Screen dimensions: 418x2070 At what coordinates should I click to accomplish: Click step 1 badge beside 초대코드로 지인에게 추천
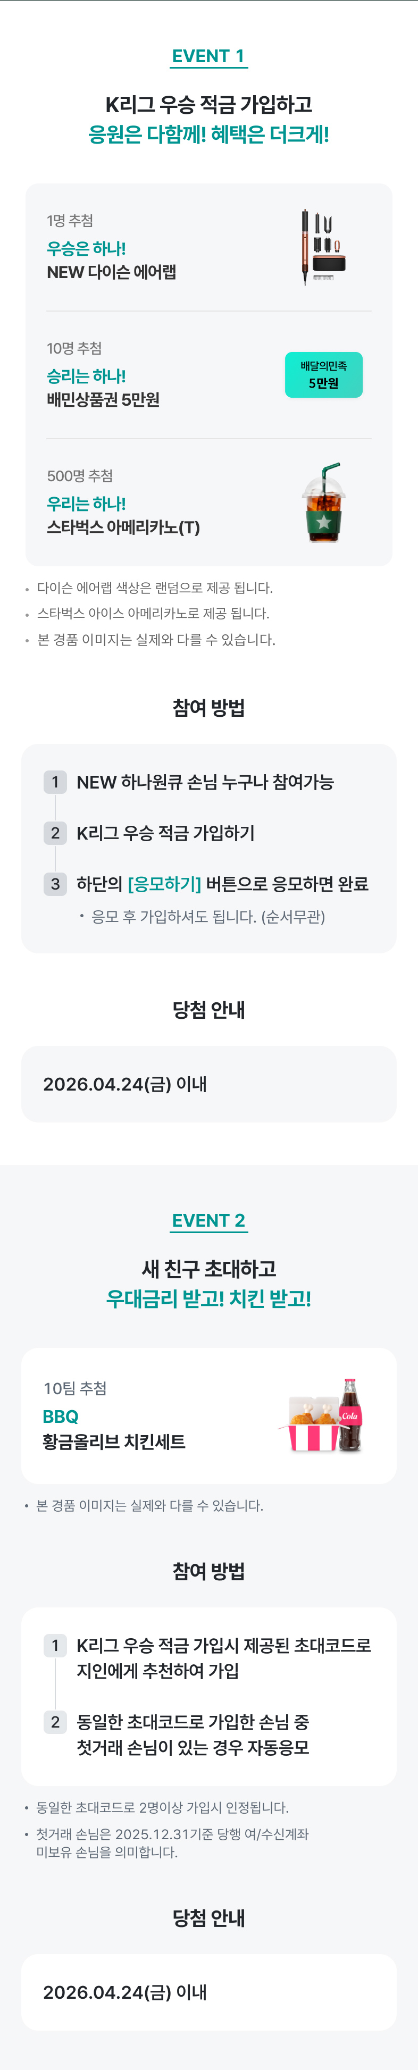coord(55,1645)
